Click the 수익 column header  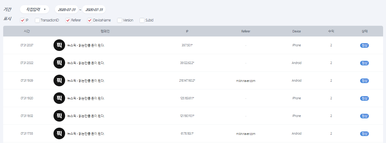pyautogui.click(x=331, y=31)
